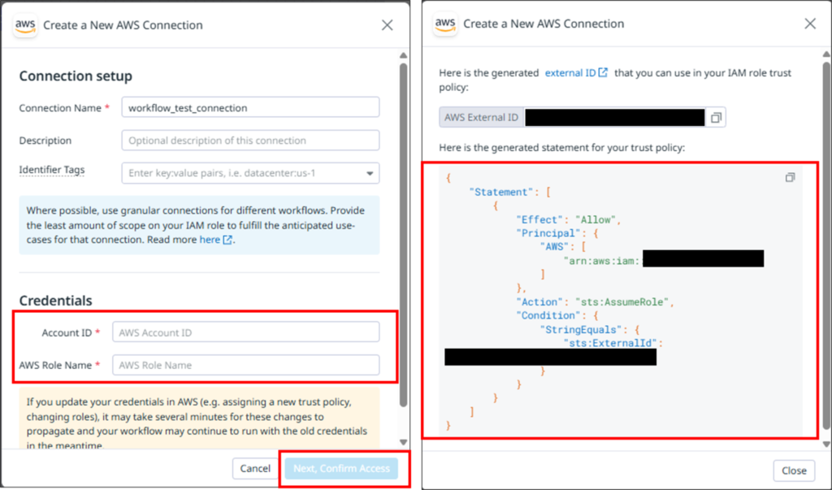This screenshot has width=832, height=490.
Task: Click the "StringEquals" key in policy
Action: click(x=580, y=330)
